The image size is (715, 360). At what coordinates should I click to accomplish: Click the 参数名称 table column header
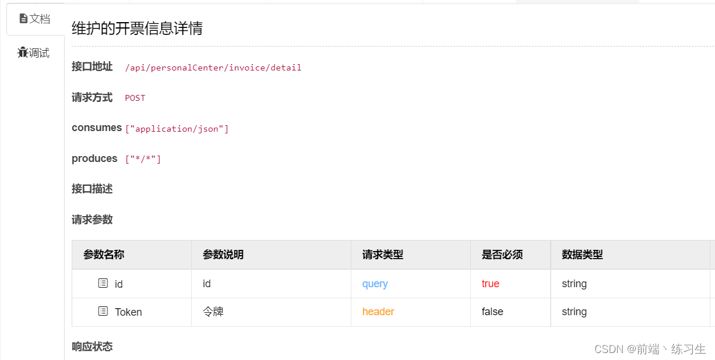click(x=103, y=255)
